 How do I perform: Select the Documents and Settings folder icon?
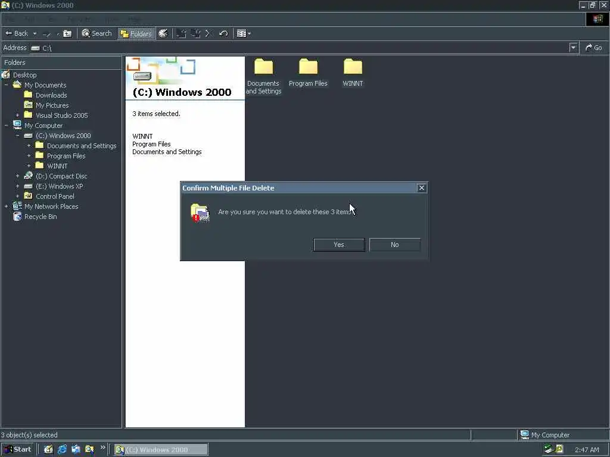(263, 67)
